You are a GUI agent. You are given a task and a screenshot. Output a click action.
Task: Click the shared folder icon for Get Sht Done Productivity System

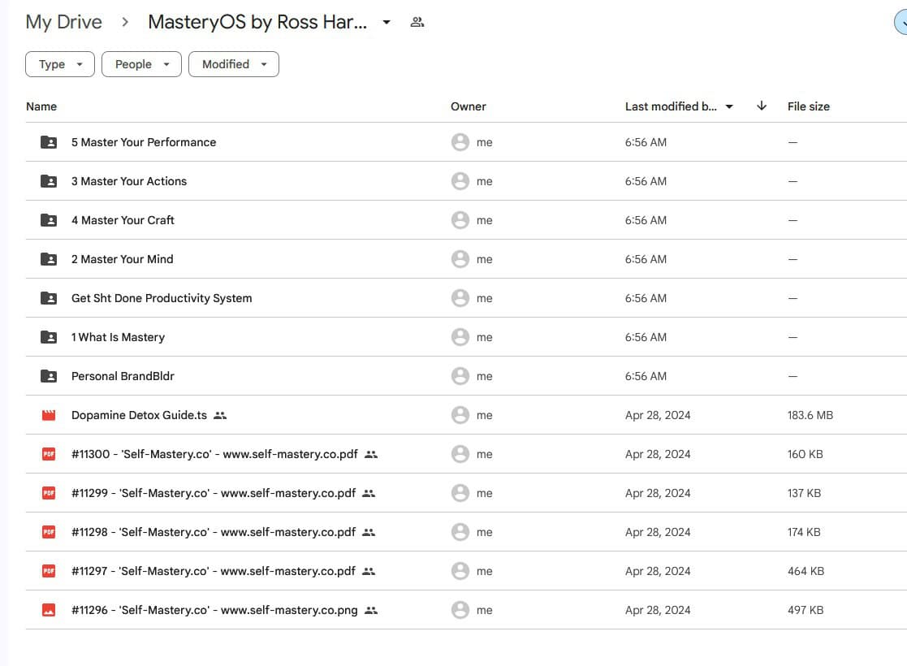[49, 298]
